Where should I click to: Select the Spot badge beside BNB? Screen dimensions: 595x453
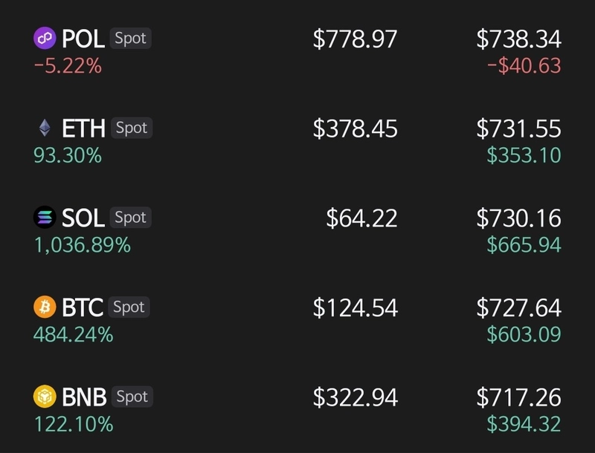pyautogui.click(x=132, y=397)
